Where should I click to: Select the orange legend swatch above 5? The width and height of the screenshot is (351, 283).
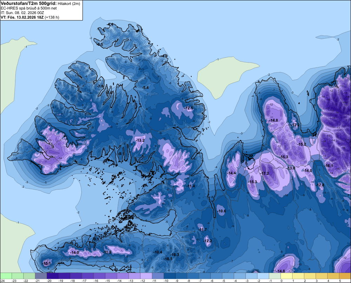point(345,276)
